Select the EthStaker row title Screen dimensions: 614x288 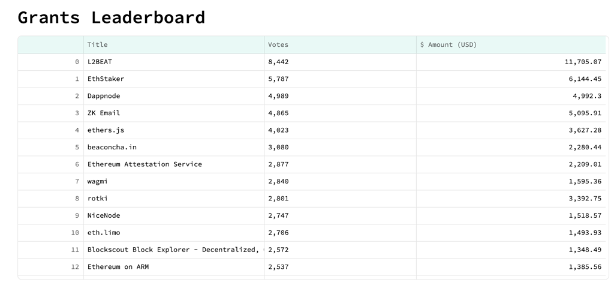[x=106, y=79]
